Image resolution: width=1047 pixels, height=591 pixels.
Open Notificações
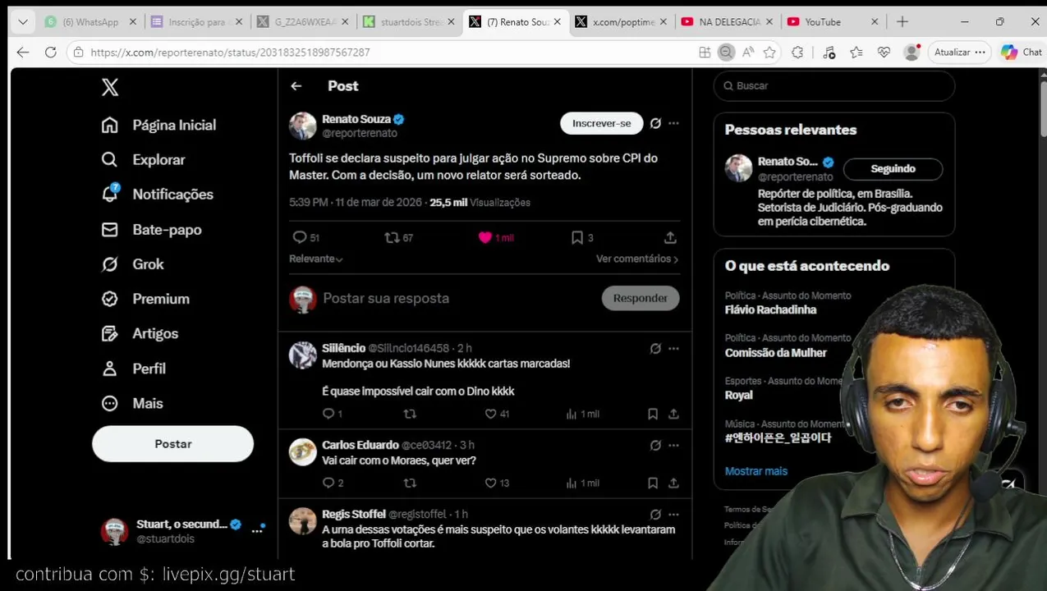[157, 194]
